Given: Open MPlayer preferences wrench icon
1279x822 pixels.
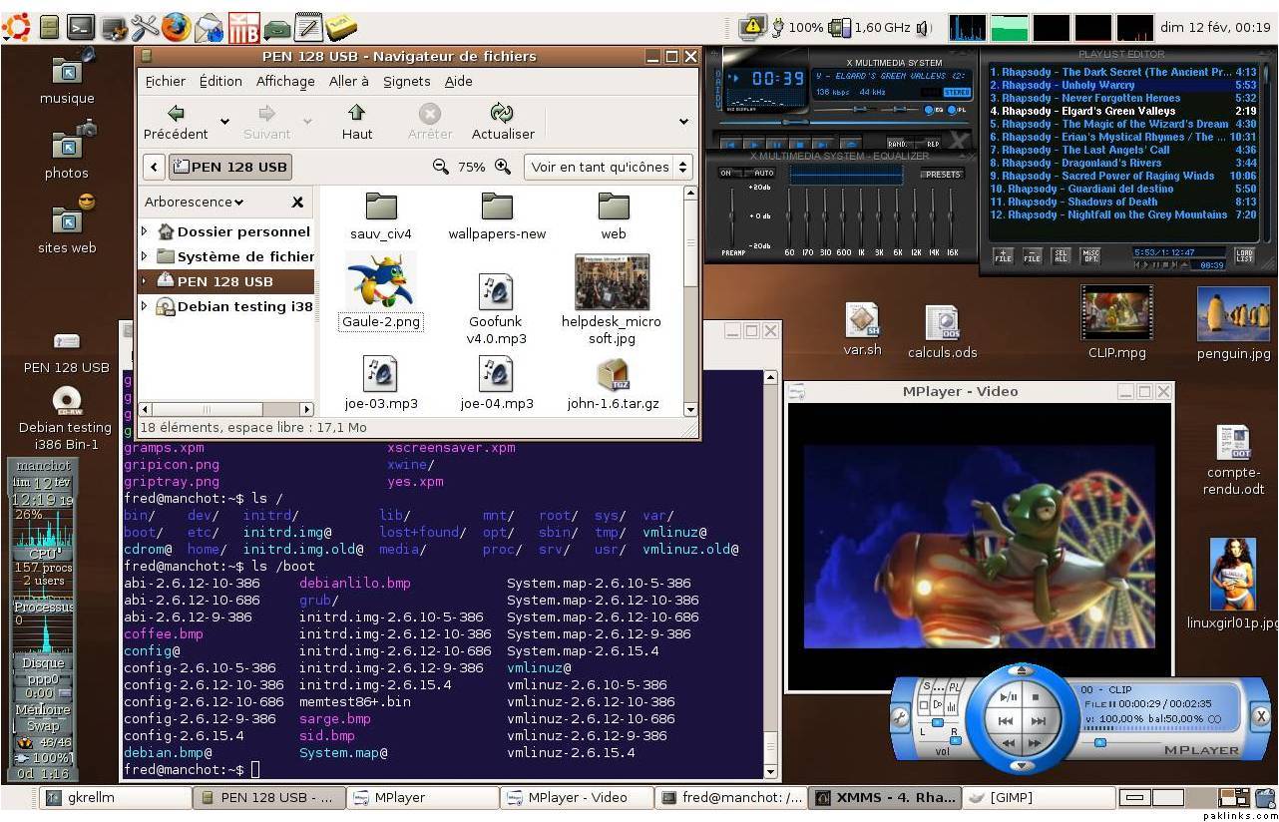Looking at the screenshot, I should coord(900,715).
